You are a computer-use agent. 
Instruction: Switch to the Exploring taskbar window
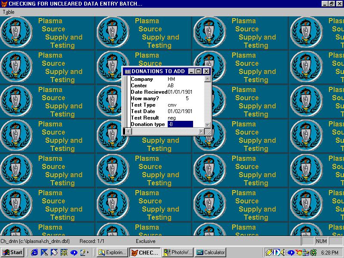click(x=112, y=252)
